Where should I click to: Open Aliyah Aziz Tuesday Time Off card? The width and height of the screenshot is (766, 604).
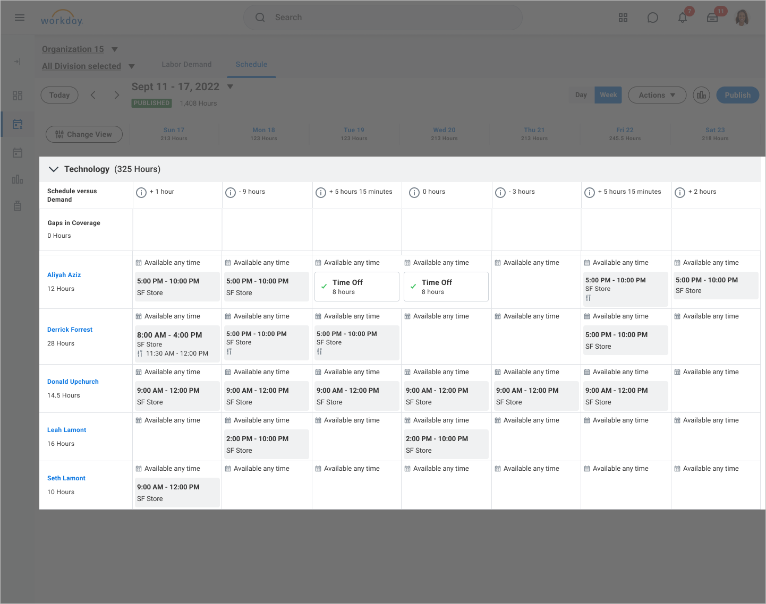point(357,287)
